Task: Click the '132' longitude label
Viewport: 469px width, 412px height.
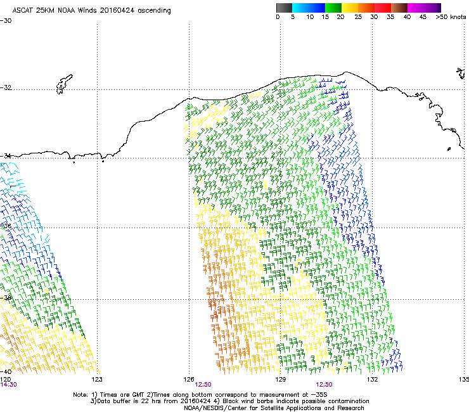Action: click(373, 380)
